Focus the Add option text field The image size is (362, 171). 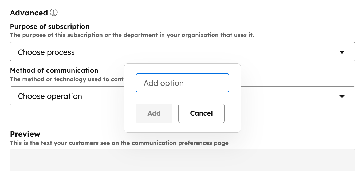(x=182, y=83)
